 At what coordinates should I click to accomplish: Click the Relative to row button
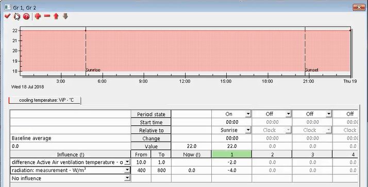151,130
